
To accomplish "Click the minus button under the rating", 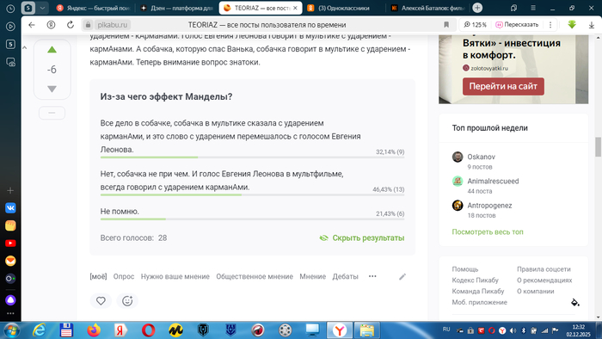I will pyautogui.click(x=52, y=113).
